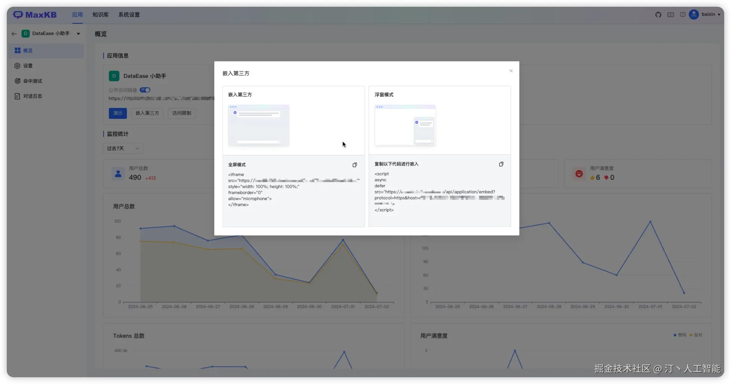Open the GitHub link icon in header
Image resolution: width=731 pixels, height=384 pixels.
pyautogui.click(x=658, y=15)
